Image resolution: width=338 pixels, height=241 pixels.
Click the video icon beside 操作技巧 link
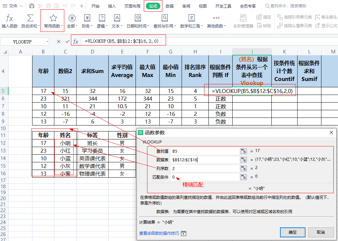[184, 233]
